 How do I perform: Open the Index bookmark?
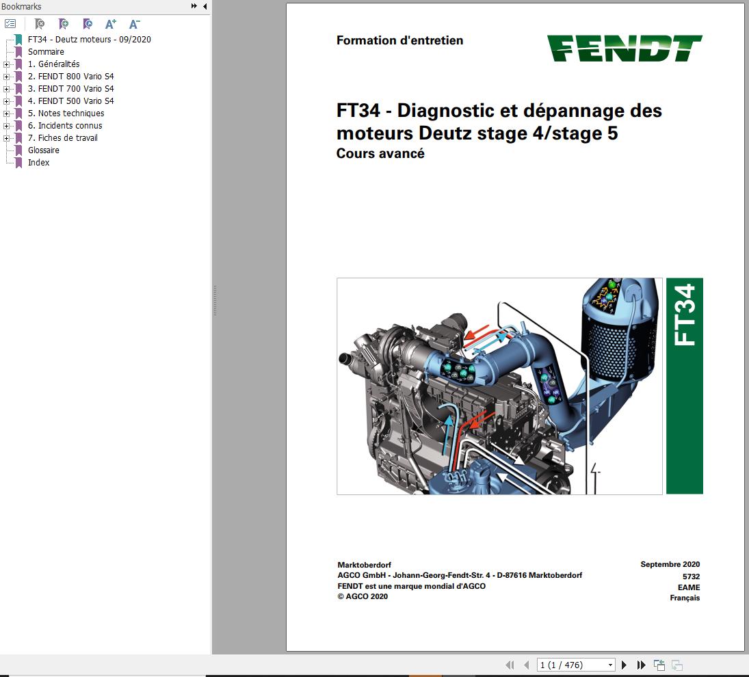[38, 162]
